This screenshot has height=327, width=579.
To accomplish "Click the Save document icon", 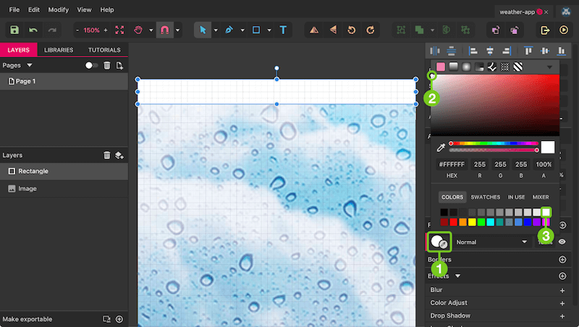I will (14, 30).
